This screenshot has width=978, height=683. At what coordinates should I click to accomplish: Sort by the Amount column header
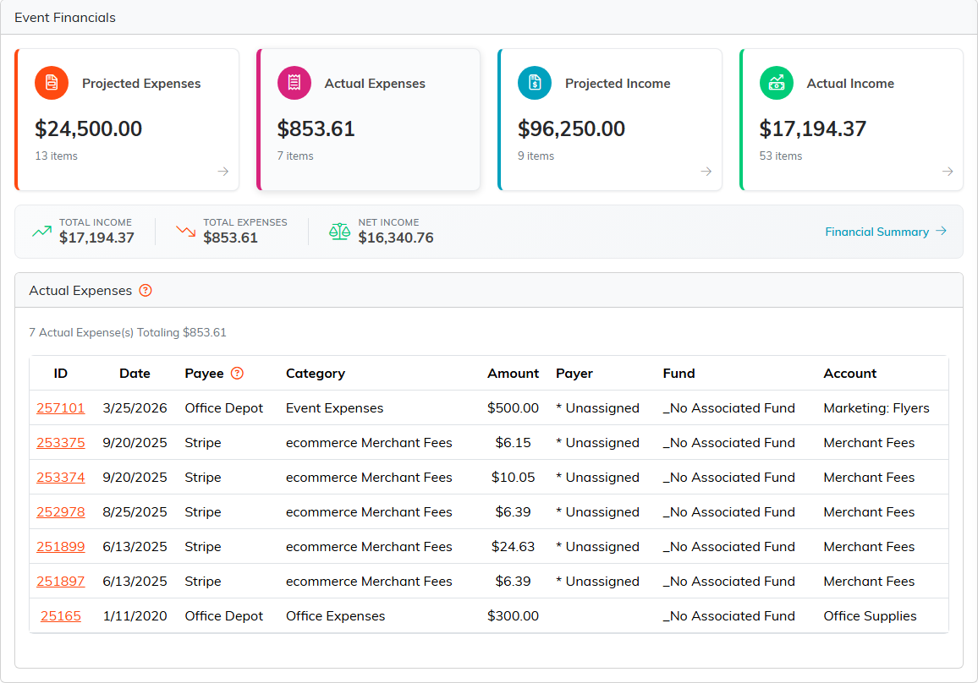(513, 374)
